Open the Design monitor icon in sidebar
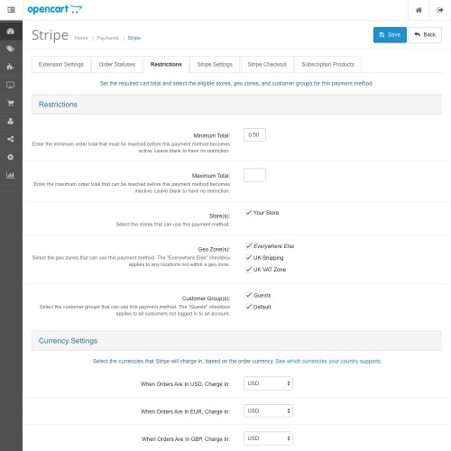This screenshot has height=451, width=451. pos(11,85)
